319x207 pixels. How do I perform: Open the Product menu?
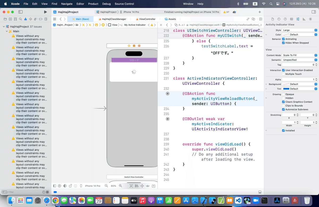pyautogui.click(x=93, y=4)
